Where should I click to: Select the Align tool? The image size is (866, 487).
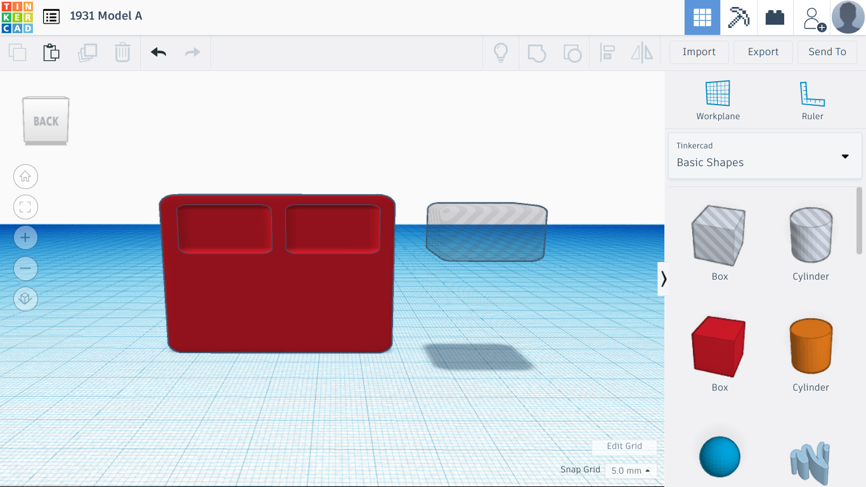[607, 53]
